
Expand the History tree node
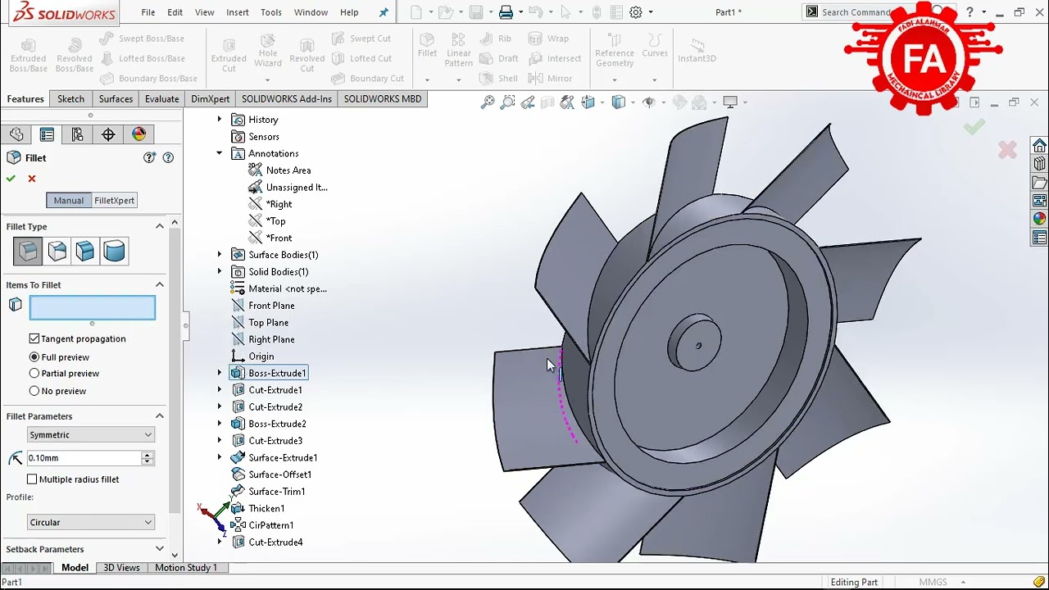coord(219,120)
